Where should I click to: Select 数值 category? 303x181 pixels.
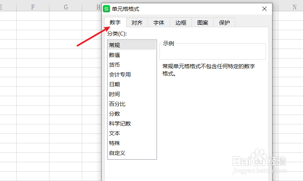point(132,55)
